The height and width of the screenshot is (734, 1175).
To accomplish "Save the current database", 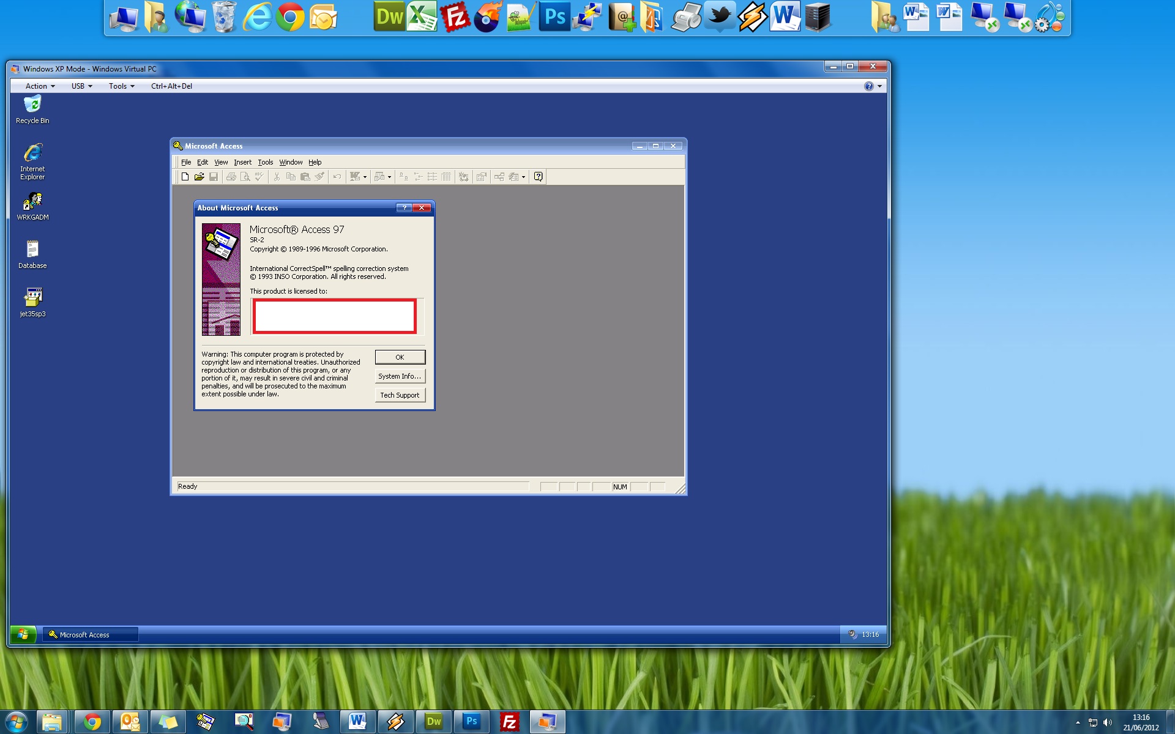I will [x=214, y=177].
